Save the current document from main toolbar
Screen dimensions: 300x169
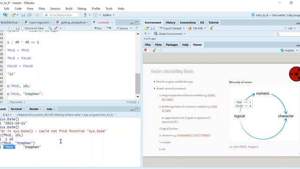pos(23,15)
